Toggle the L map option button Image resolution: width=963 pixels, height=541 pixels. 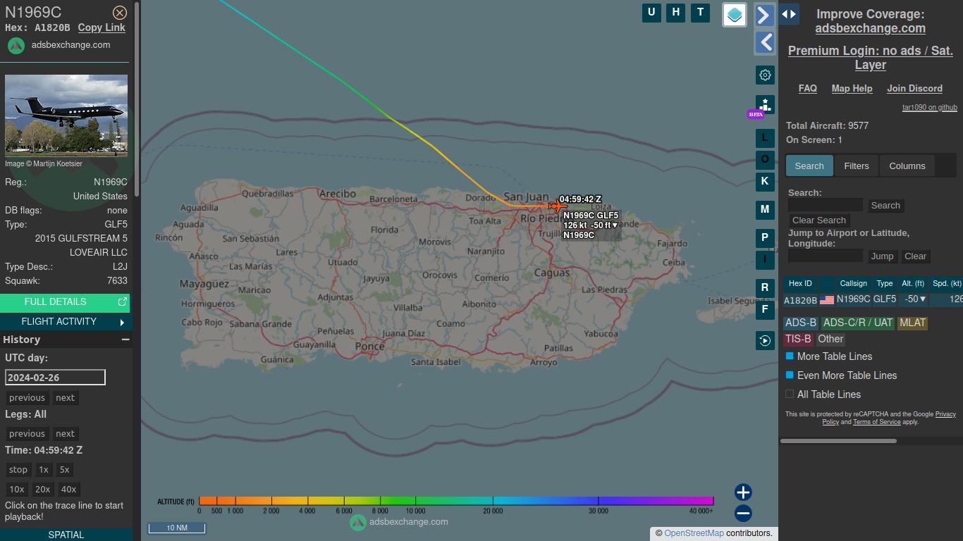[x=765, y=138]
